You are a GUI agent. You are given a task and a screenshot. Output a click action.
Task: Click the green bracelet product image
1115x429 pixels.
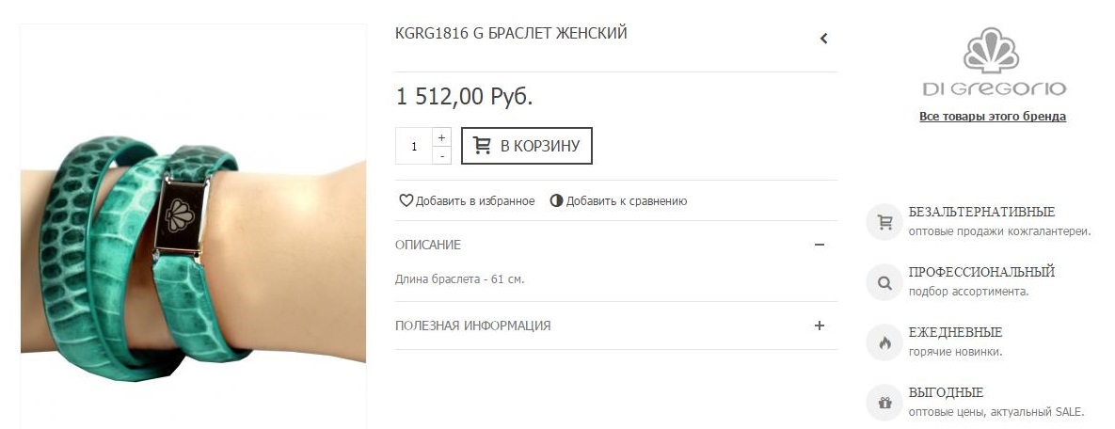click(193, 245)
